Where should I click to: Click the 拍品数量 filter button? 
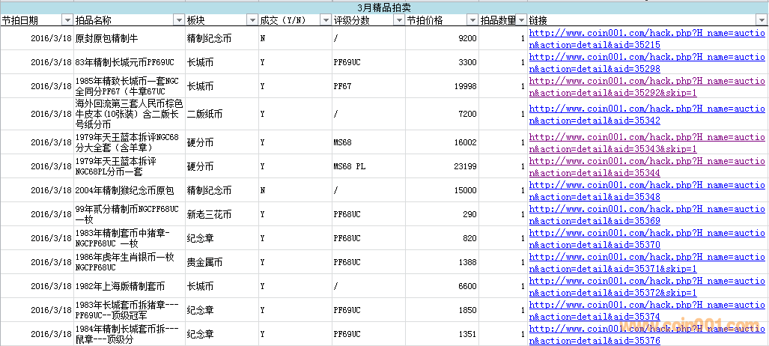coord(521,20)
